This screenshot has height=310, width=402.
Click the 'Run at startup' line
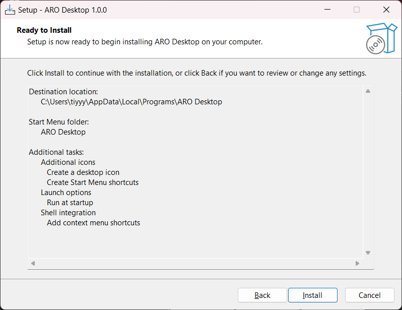pyautogui.click(x=70, y=203)
